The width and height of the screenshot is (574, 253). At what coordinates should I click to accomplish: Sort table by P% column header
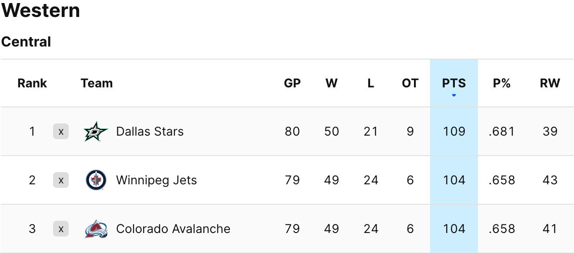tap(501, 83)
